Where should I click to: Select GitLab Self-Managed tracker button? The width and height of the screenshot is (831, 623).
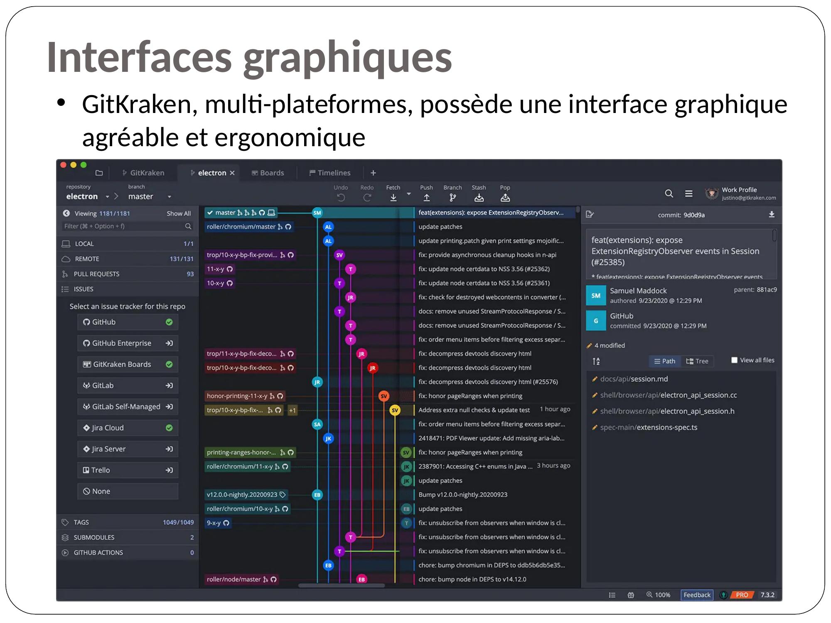click(x=128, y=407)
